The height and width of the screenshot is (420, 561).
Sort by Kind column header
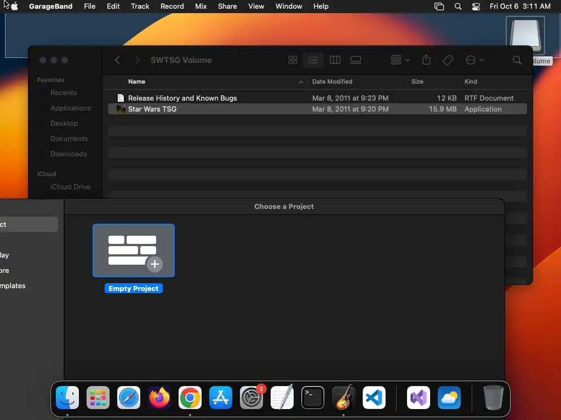[471, 82]
